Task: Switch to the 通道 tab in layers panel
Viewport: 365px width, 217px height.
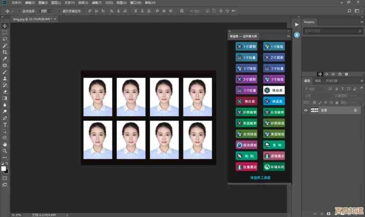Action: coord(318,81)
